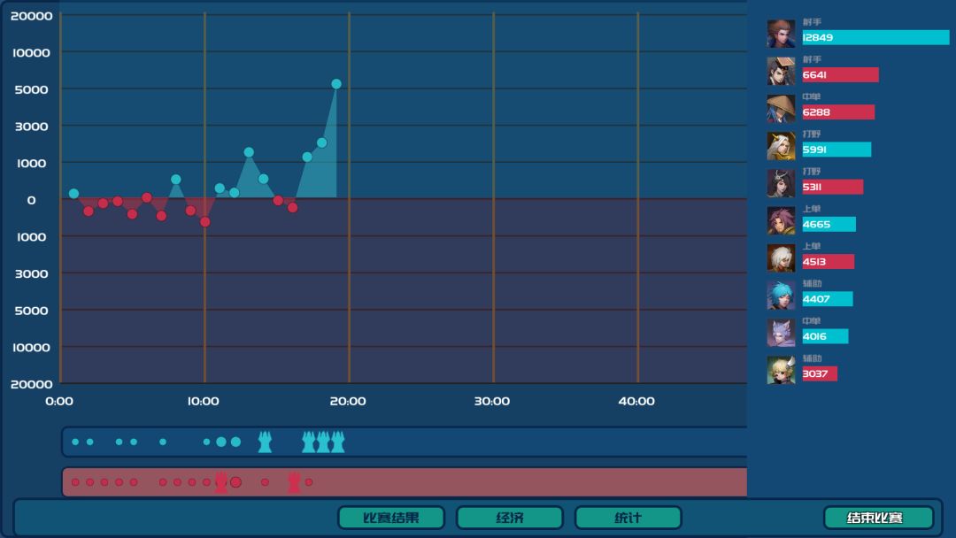Viewport: 956px width, 538px height.
Task: Select the white-haired hero portrait beside 4513
Action: tap(781, 257)
